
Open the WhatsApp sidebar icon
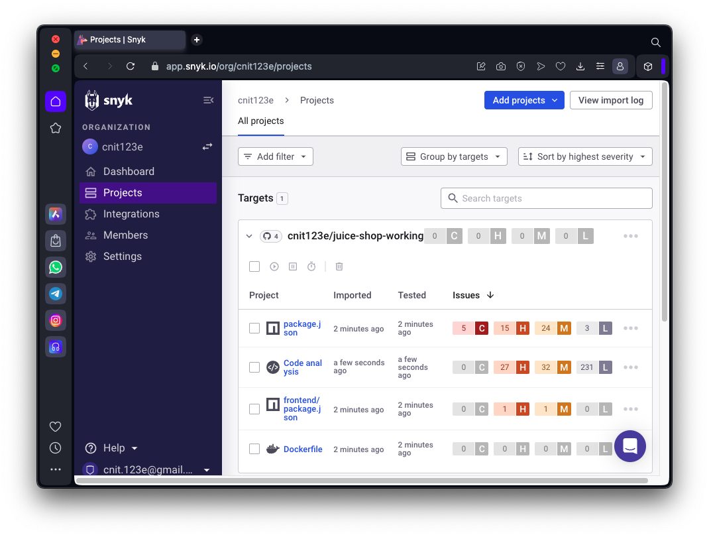56,267
